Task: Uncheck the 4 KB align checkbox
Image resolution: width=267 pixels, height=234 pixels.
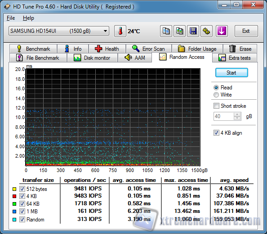Action: click(x=216, y=133)
